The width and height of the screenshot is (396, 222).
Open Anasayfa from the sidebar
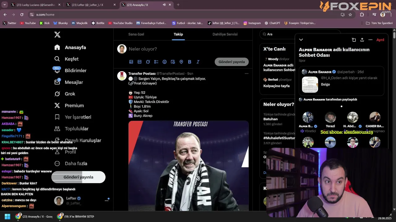[x=70, y=47]
